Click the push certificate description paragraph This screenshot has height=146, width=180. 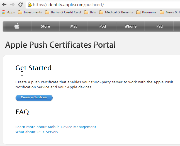(x=94, y=85)
